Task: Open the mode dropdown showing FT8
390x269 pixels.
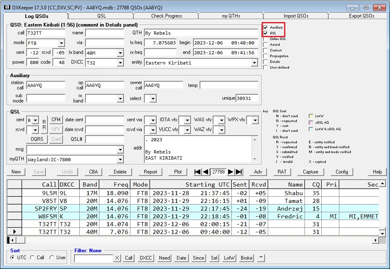Action: 61,43
